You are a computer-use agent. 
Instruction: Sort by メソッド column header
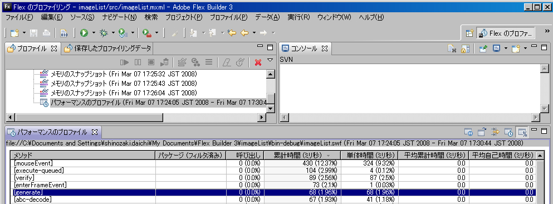(83, 155)
